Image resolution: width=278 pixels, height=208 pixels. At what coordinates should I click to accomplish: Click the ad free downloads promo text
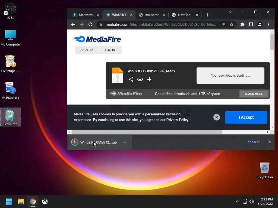pyautogui.click(x=188, y=94)
